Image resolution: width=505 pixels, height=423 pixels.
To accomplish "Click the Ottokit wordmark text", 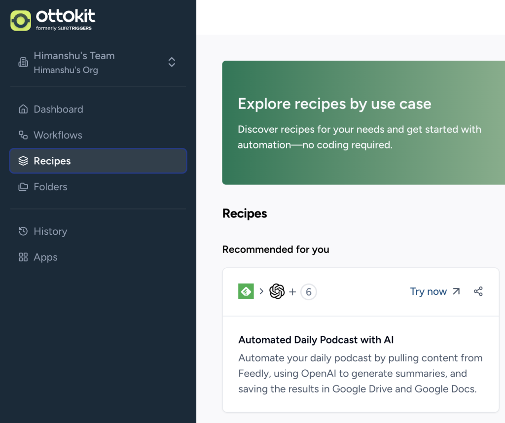I will tap(66, 17).
